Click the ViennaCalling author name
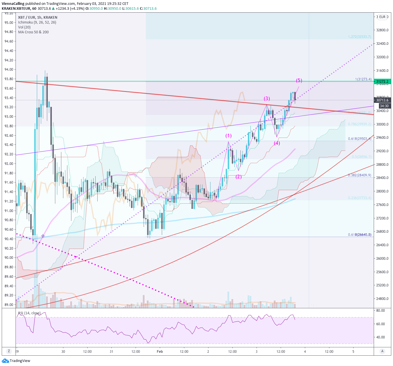 click(13, 4)
